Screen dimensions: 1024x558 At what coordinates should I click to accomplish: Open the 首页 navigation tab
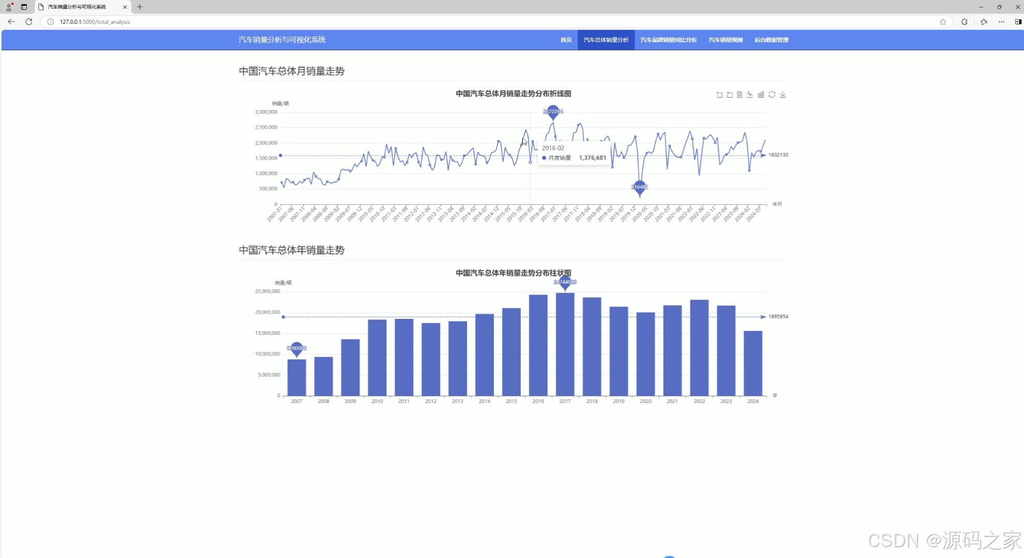[566, 40]
